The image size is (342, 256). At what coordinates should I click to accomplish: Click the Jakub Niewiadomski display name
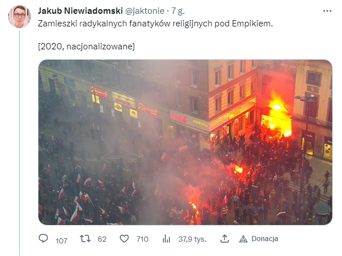tap(80, 11)
